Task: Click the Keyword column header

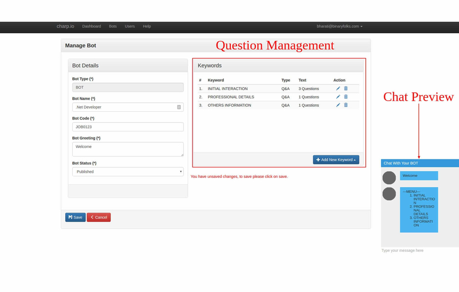Action: click(216, 80)
